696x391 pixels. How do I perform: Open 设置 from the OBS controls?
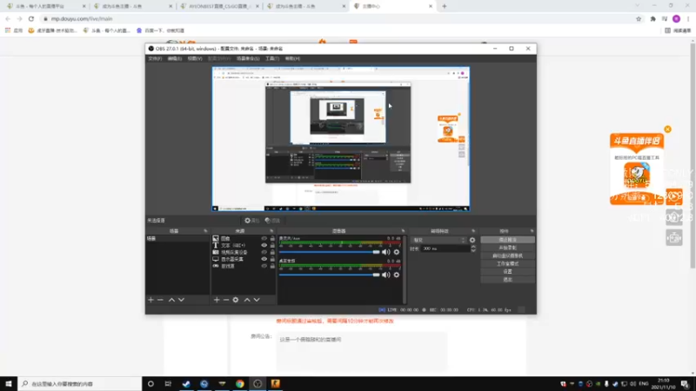pyautogui.click(x=507, y=272)
